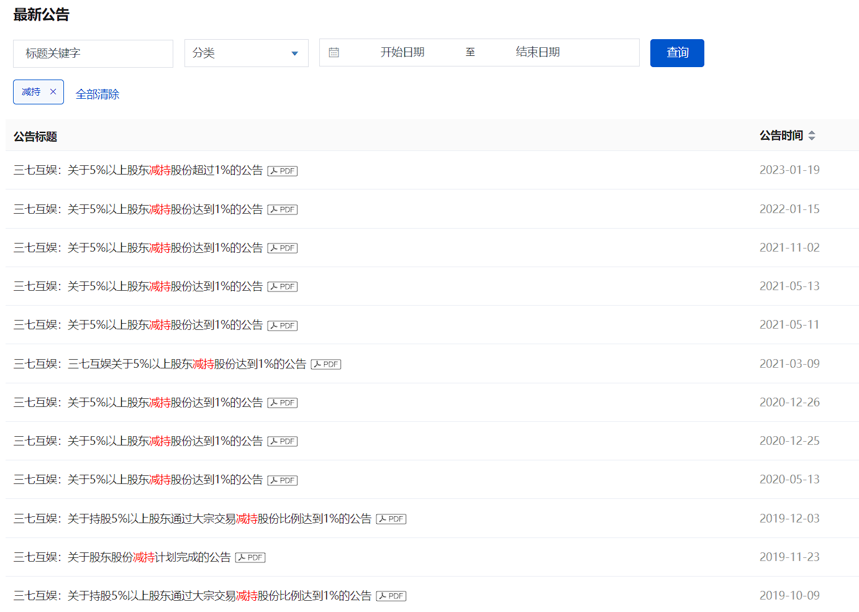Pick the 结束日期 end date
Image resolution: width=859 pixels, height=612 pixels.
click(x=538, y=53)
